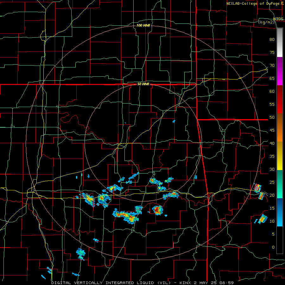Click the DIGITAL VERTICALLY INTEGRATED LIQUID (VIL) caption
The width and height of the screenshot is (285, 285).
point(111,283)
